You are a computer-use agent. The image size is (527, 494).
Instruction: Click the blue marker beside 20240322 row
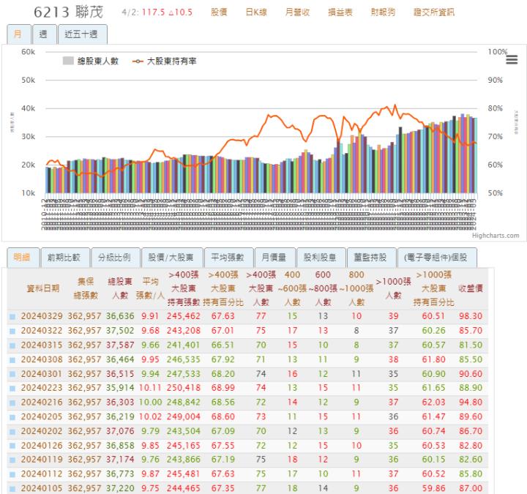coord(12,331)
